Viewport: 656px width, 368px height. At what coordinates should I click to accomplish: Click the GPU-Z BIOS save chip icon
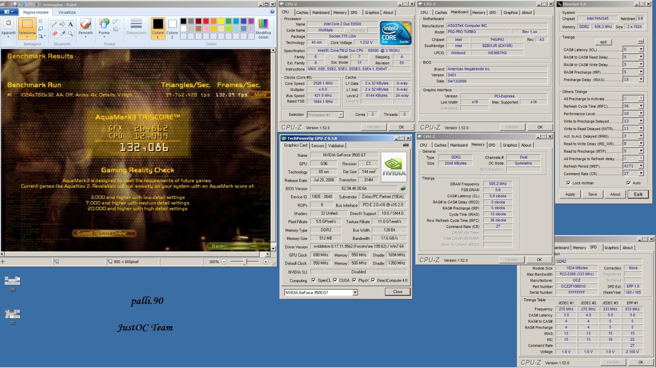click(x=403, y=188)
